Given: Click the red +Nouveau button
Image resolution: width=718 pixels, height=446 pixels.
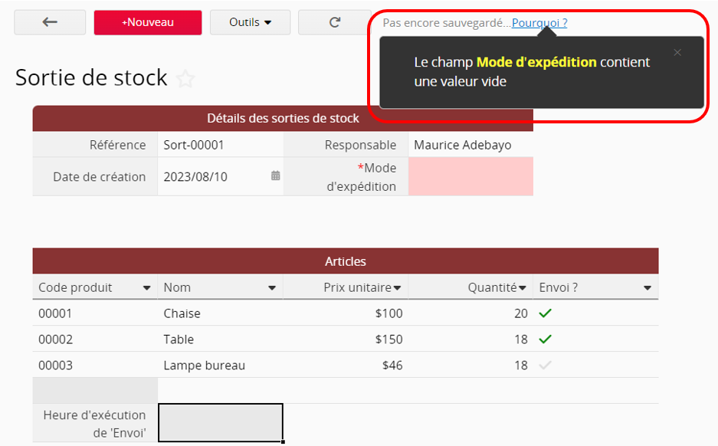Looking at the screenshot, I should point(148,22).
